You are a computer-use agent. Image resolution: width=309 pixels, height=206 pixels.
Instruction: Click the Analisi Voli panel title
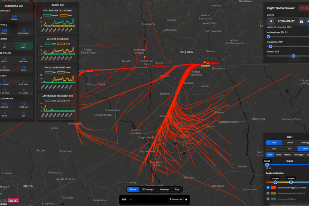coord(58,5)
